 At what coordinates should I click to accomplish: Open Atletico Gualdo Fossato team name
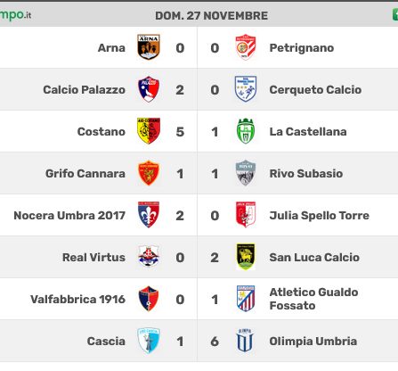pos(313,299)
